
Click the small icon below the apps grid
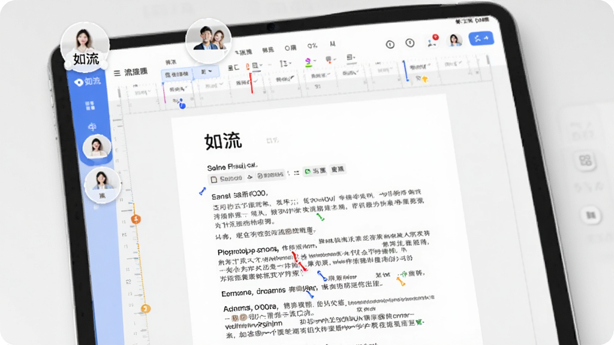(92, 127)
